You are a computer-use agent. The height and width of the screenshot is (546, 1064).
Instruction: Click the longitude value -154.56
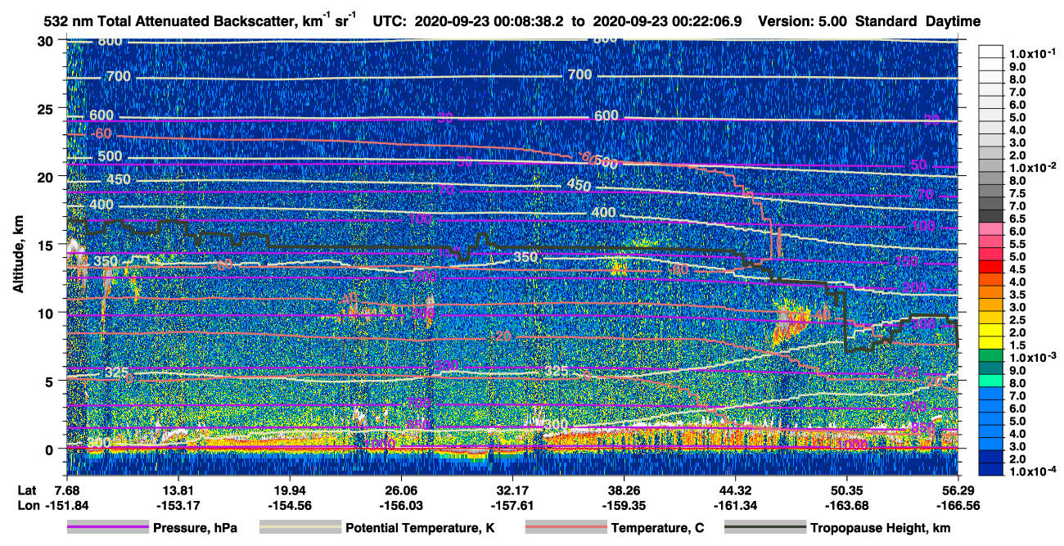(x=290, y=504)
